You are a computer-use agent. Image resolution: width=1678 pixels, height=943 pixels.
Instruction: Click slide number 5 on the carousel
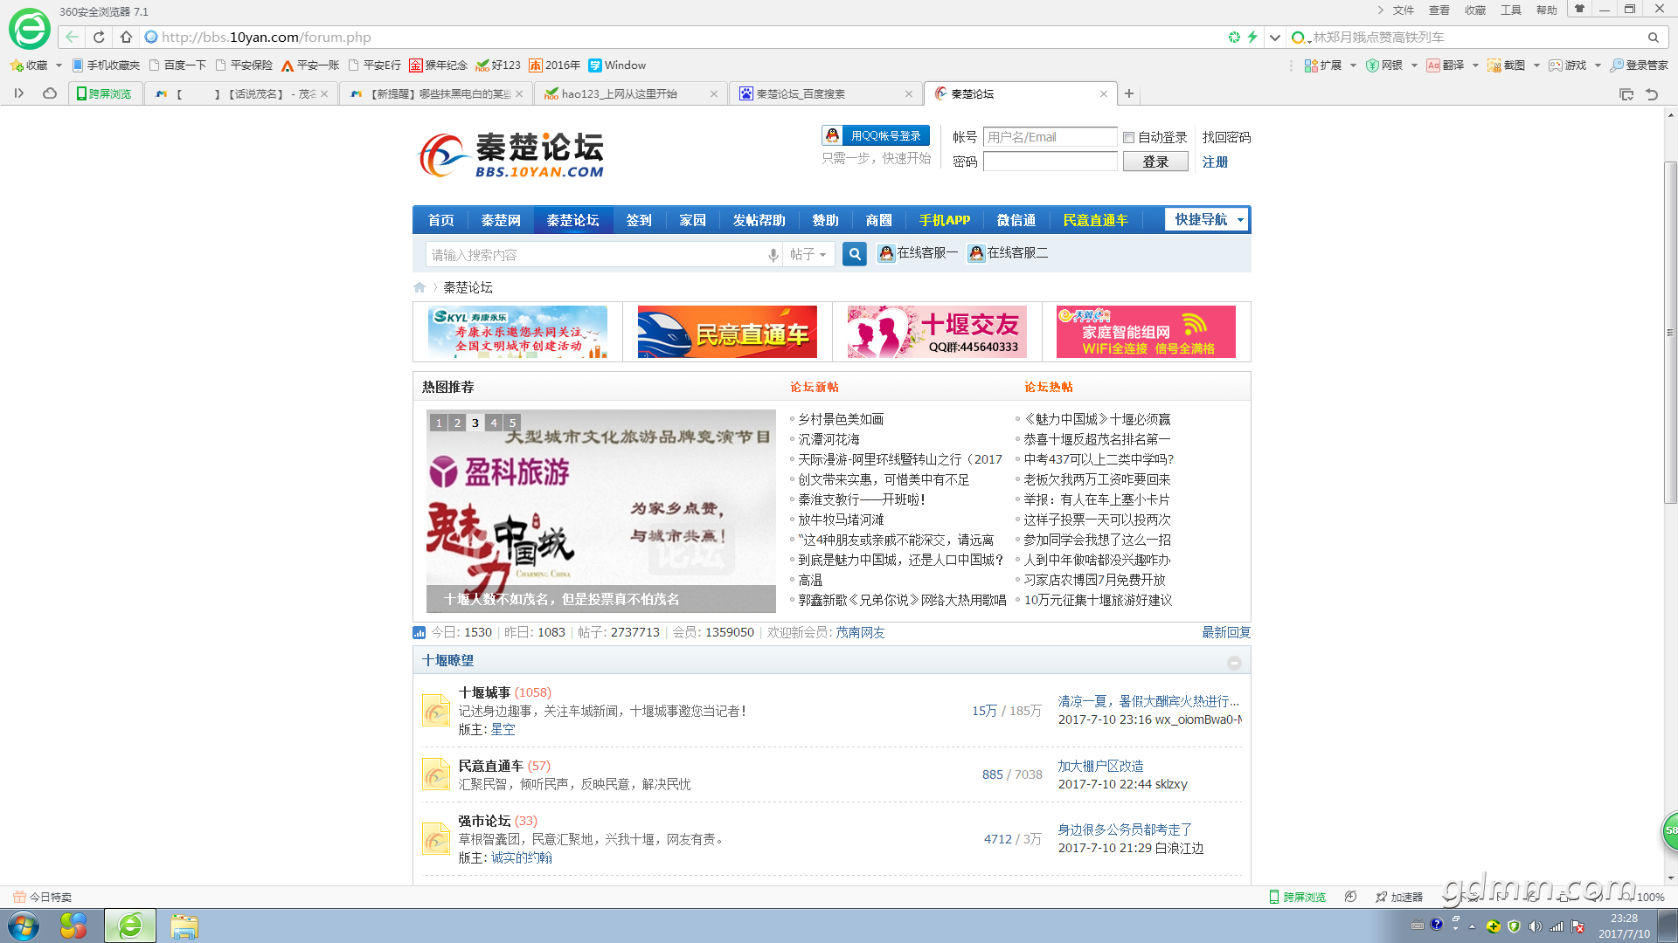[512, 423]
